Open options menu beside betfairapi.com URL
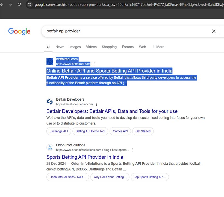The image size is (224, 197). 94,64
